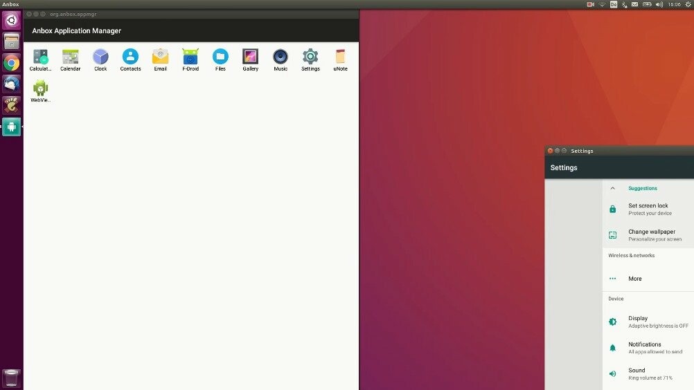The width and height of the screenshot is (694, 390).
Task: Launch the Email app
Action: coord(160,57)
